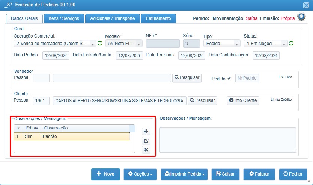
Task: Focus the Nr Pedido input
Action: (247, 78)
